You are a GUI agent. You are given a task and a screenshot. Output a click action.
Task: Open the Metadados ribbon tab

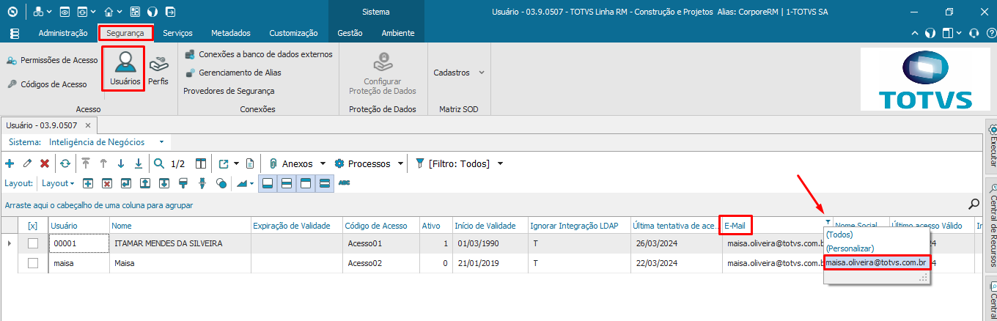pyautogui.click(x=231, y=33)
